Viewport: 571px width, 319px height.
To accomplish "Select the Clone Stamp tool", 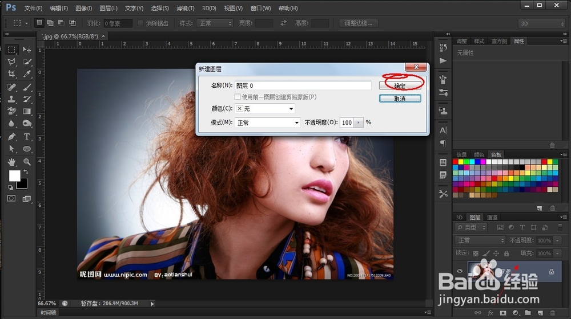I will [11, 99].
